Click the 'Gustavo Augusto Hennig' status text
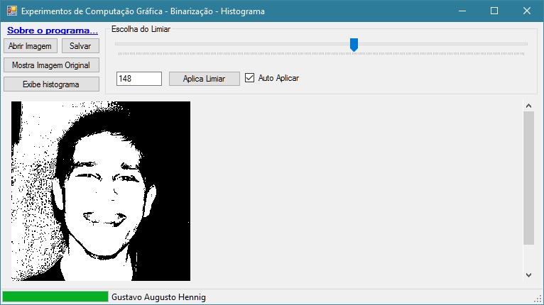This screenshot has width=544, height=305. [x=158, y=297]
